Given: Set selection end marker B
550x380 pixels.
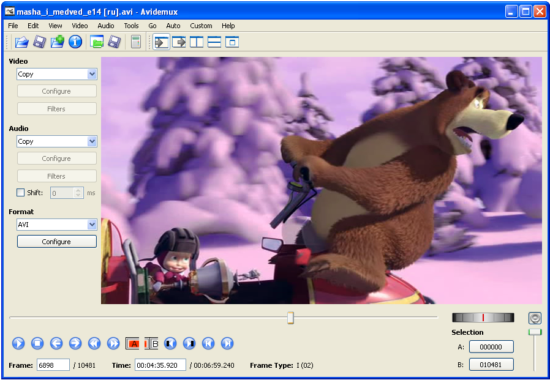Looking at the screenshot, I should click(x=151, y=343).
